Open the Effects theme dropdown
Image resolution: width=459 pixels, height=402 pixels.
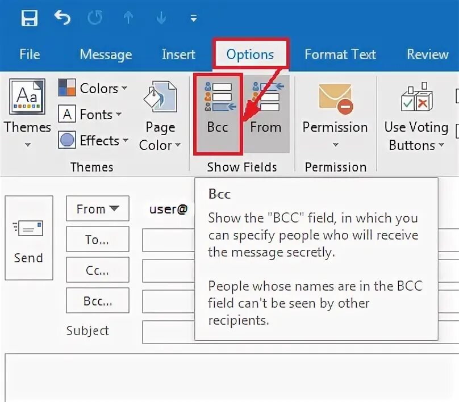click(x=93, y=140)
